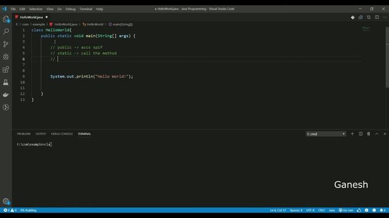Click the 'System.out.println' code line
The width and height of the screenshot is (389, 218).
tap(92, 76)
